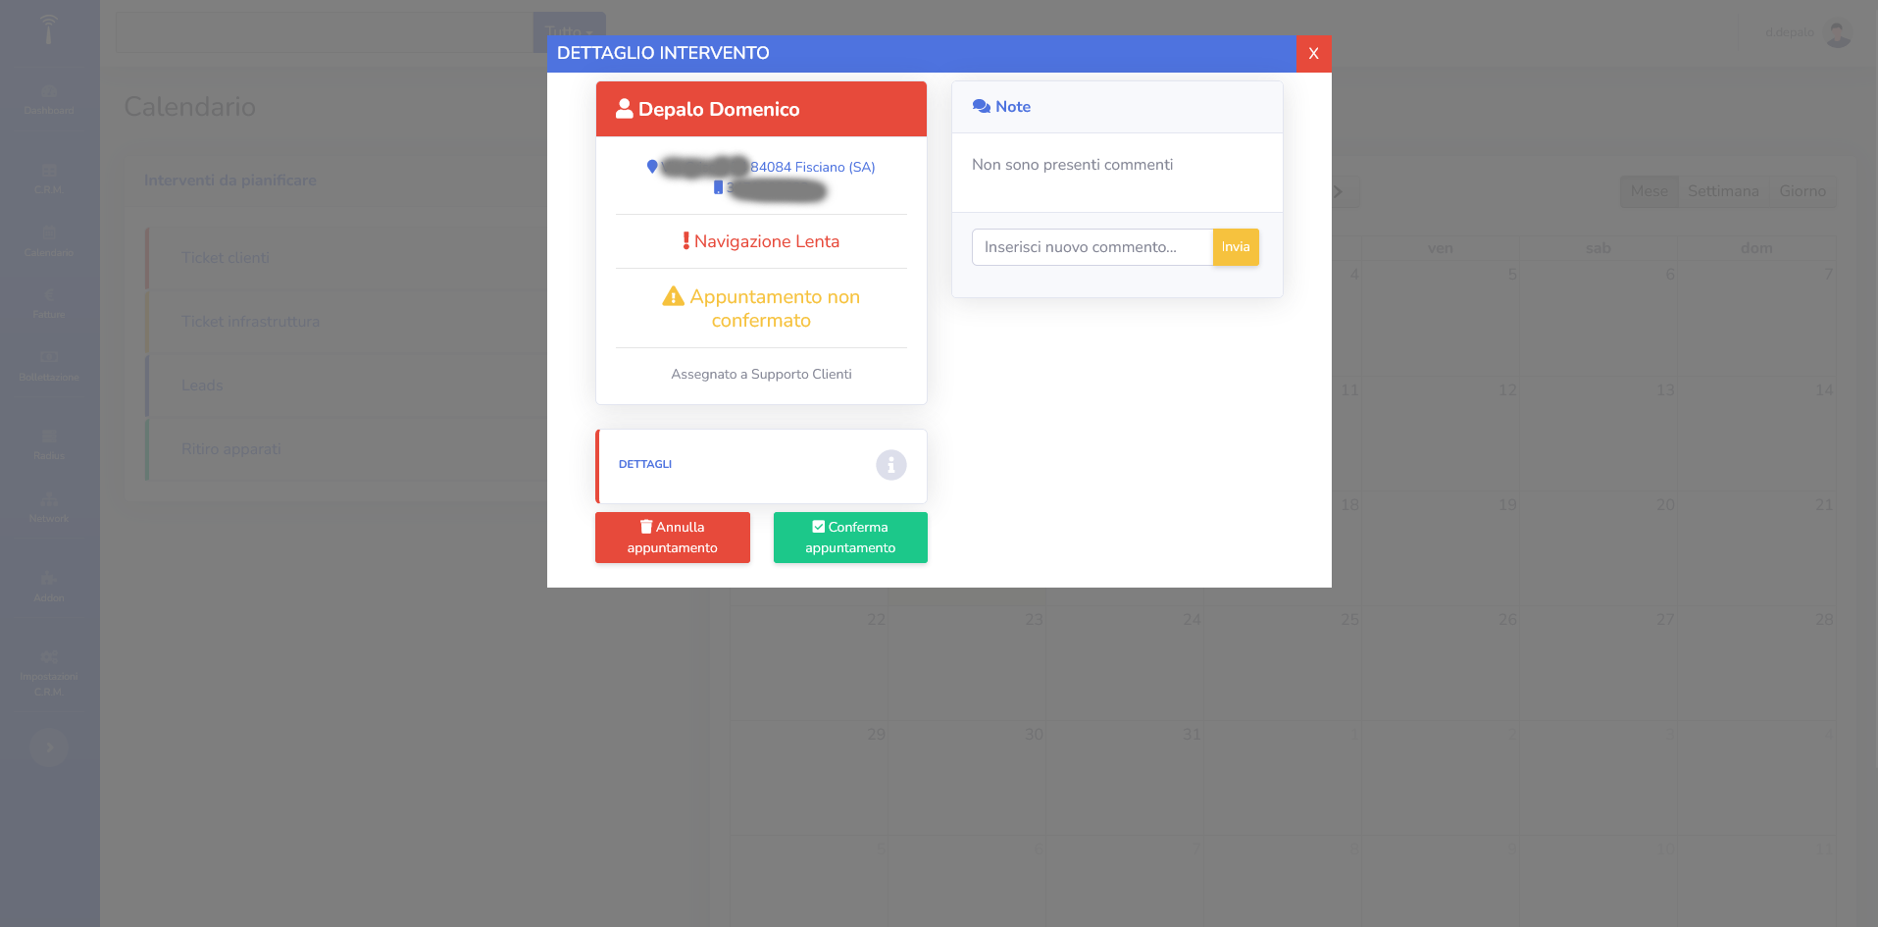Send the comment with Invia button

(1236, 247)
